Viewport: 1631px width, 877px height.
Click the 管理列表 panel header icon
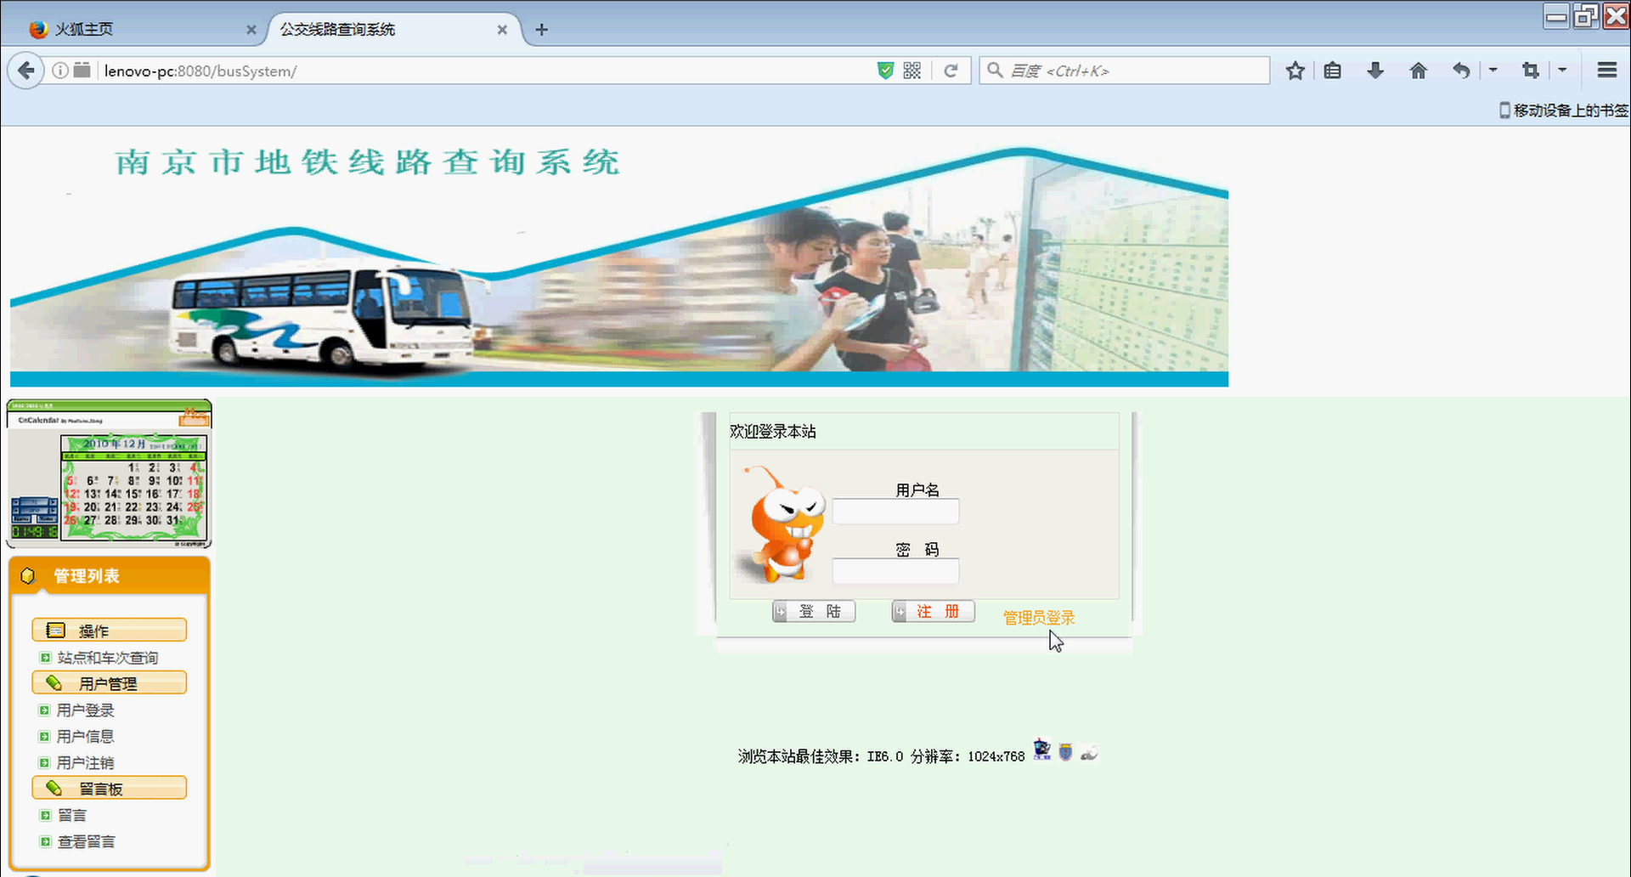(28, 576)
